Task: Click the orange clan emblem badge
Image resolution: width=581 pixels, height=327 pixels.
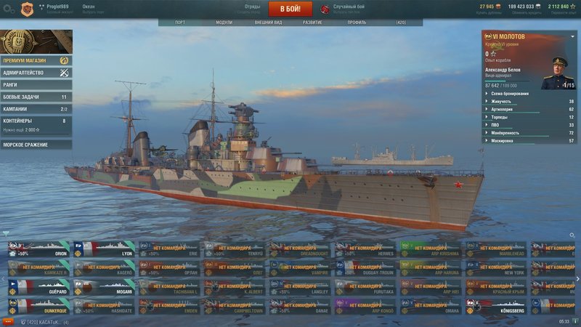Action: pos(27,9)
